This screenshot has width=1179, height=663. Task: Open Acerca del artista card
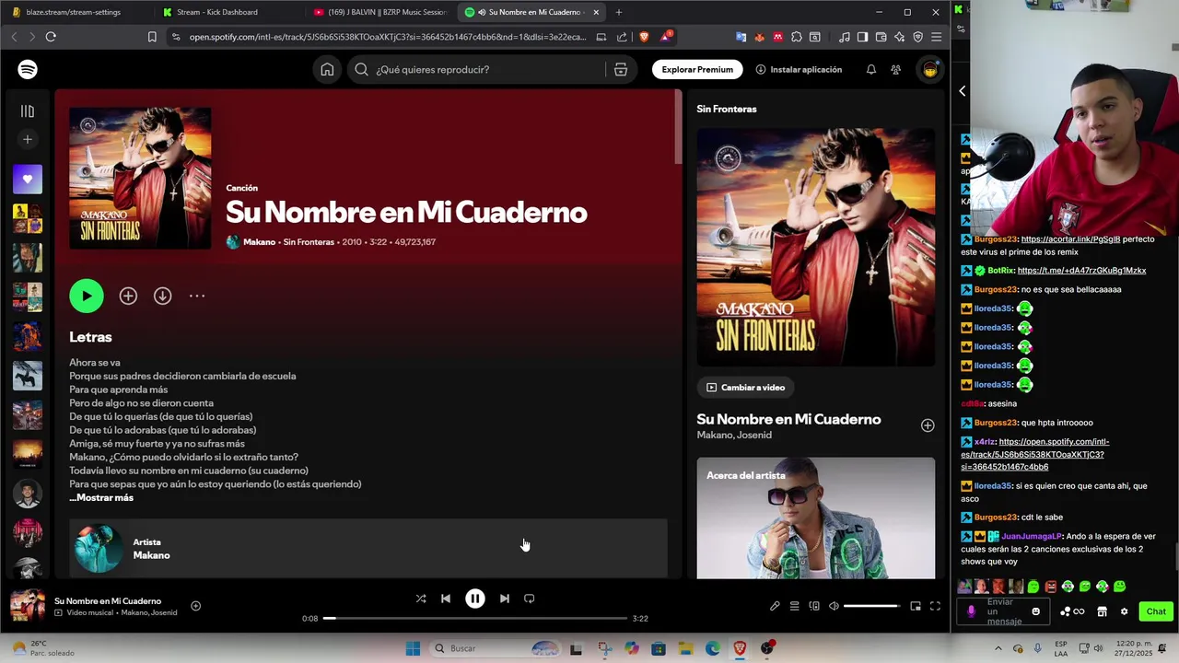[815, 518]
